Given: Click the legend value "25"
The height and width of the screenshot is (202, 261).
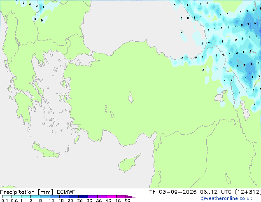Looking at the screenshot, I should coord(80,200).
